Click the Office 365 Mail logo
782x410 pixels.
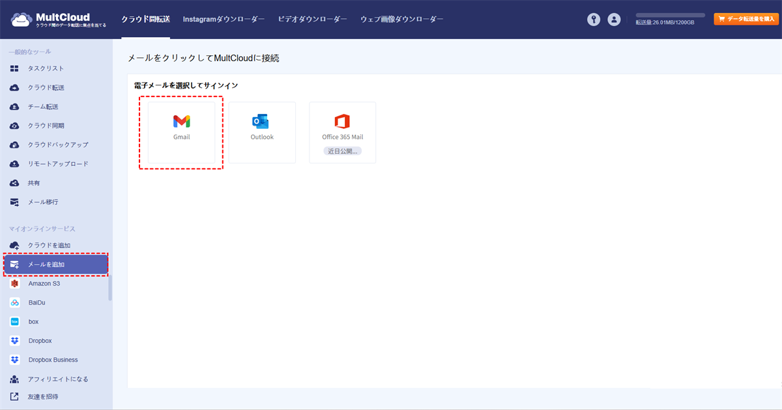[x=342, y=122]
